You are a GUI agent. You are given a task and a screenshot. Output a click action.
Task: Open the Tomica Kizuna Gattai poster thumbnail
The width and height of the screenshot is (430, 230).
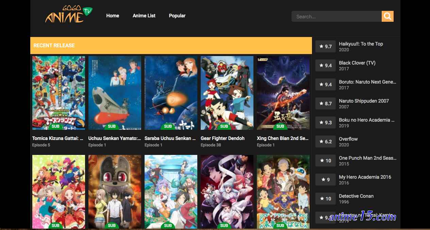click(59, 93)
